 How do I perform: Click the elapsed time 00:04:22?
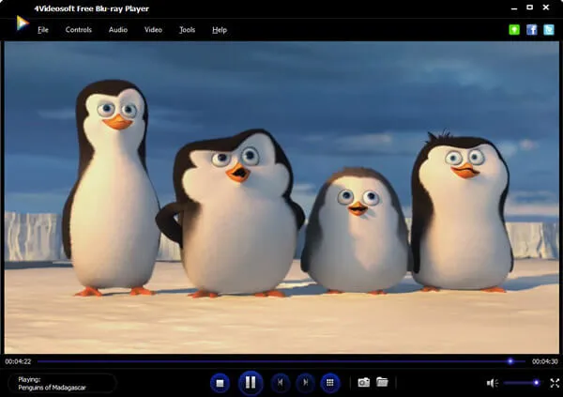point(18,361)
